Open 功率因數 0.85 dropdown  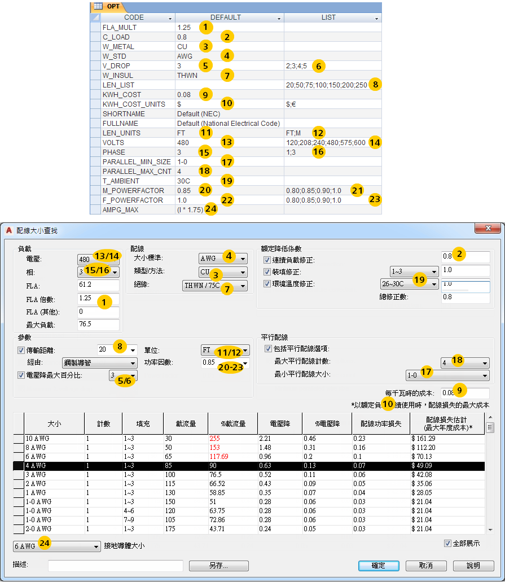(x=225, y=362)
